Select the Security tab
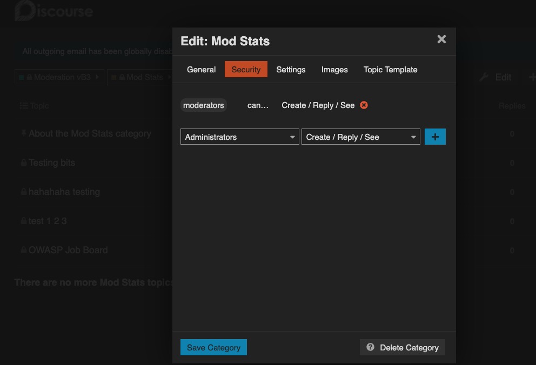The image size is (536, 365). [246, 69]
